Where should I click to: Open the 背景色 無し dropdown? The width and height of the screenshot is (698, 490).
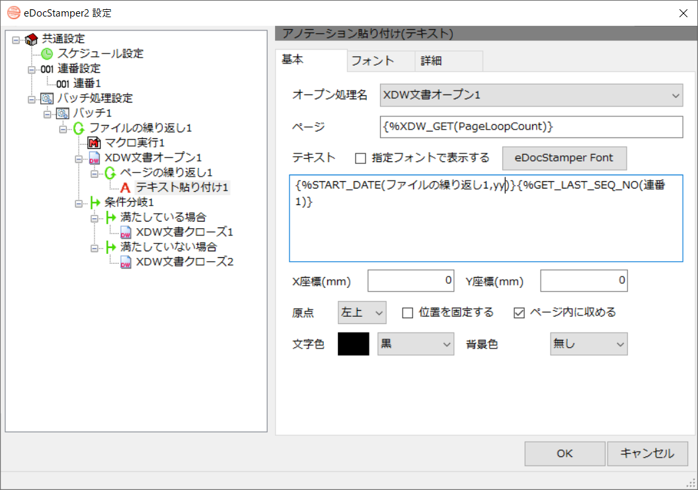588,344
